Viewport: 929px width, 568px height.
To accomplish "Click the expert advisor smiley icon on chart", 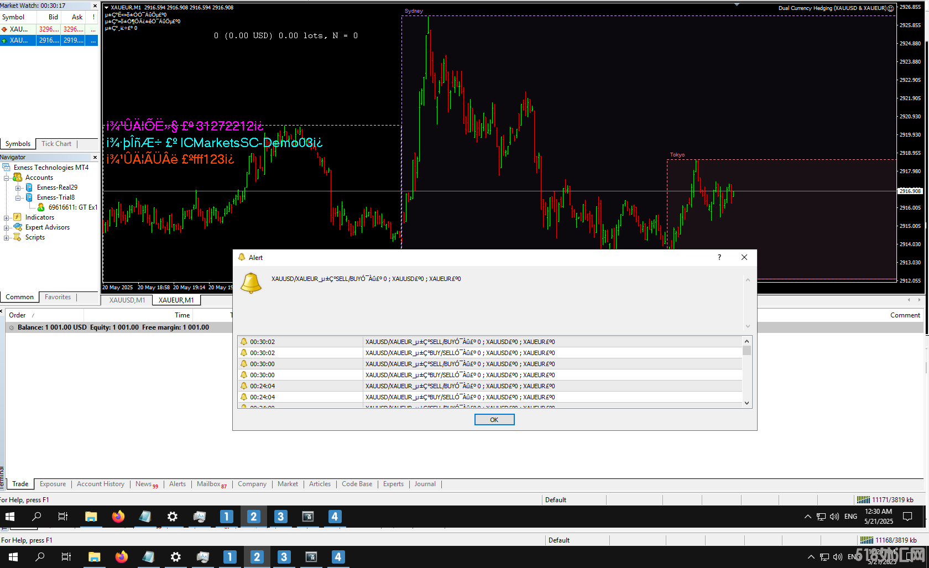I will click(891, 8).
